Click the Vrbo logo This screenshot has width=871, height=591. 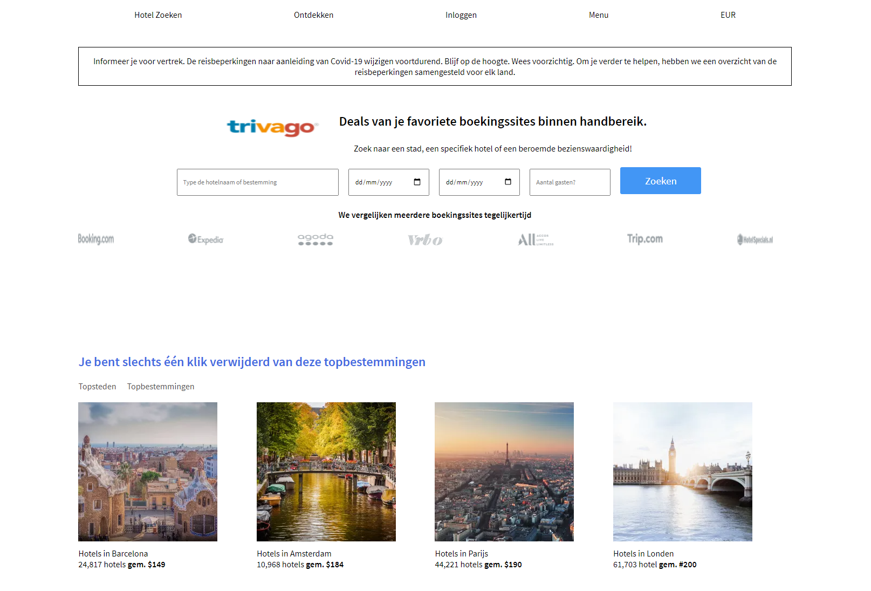coord(424,239)
